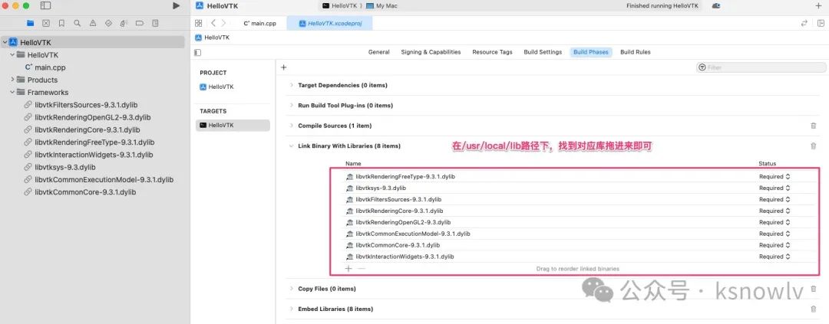The image size is (829, 324).
Task: Delete the Compile Sources phase trash icon
Action: pyautogui.click(x=813, y=126)
